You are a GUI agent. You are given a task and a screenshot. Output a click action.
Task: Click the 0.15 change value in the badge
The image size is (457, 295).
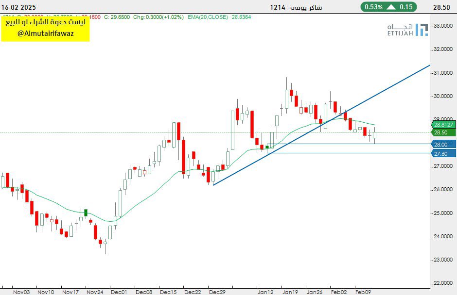pos(406,7)
